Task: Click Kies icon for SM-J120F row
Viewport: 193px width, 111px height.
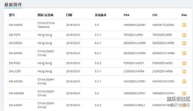Action: [184, 71]
